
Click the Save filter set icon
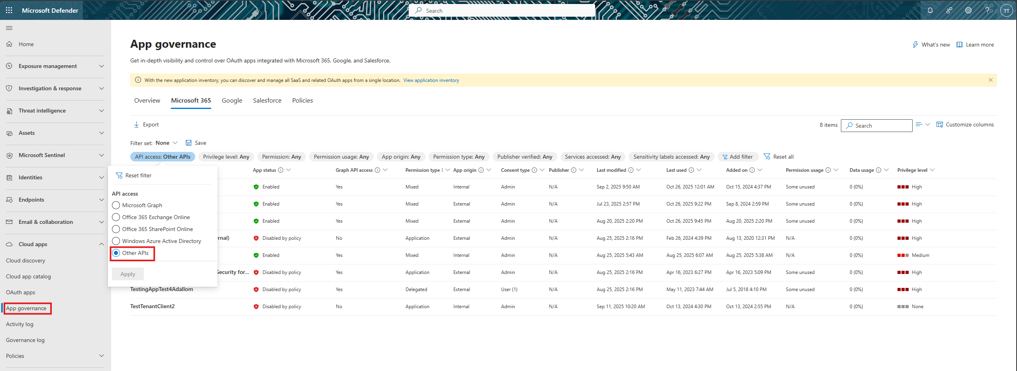point(189,143)
